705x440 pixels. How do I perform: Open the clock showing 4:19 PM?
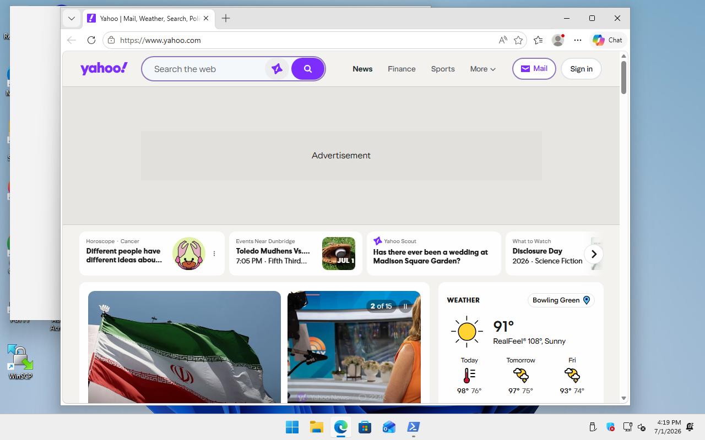[x=668, y=427]
